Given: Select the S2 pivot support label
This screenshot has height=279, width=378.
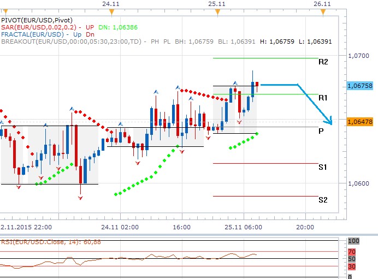Looking at the screenshot, I should click(x=323, y=200).
